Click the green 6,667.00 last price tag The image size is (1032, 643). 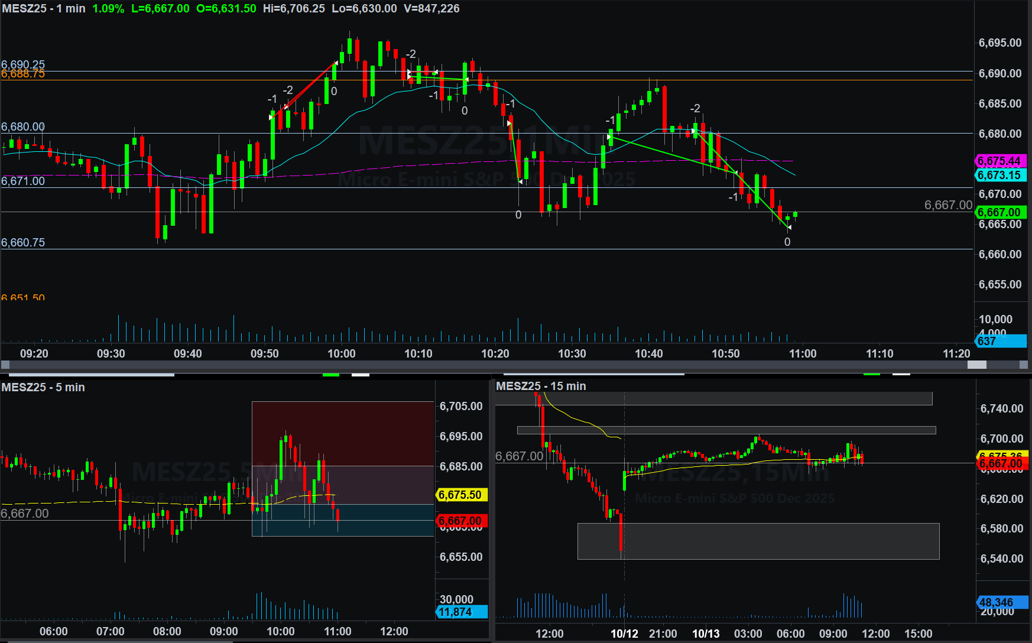tap(999, 212)
